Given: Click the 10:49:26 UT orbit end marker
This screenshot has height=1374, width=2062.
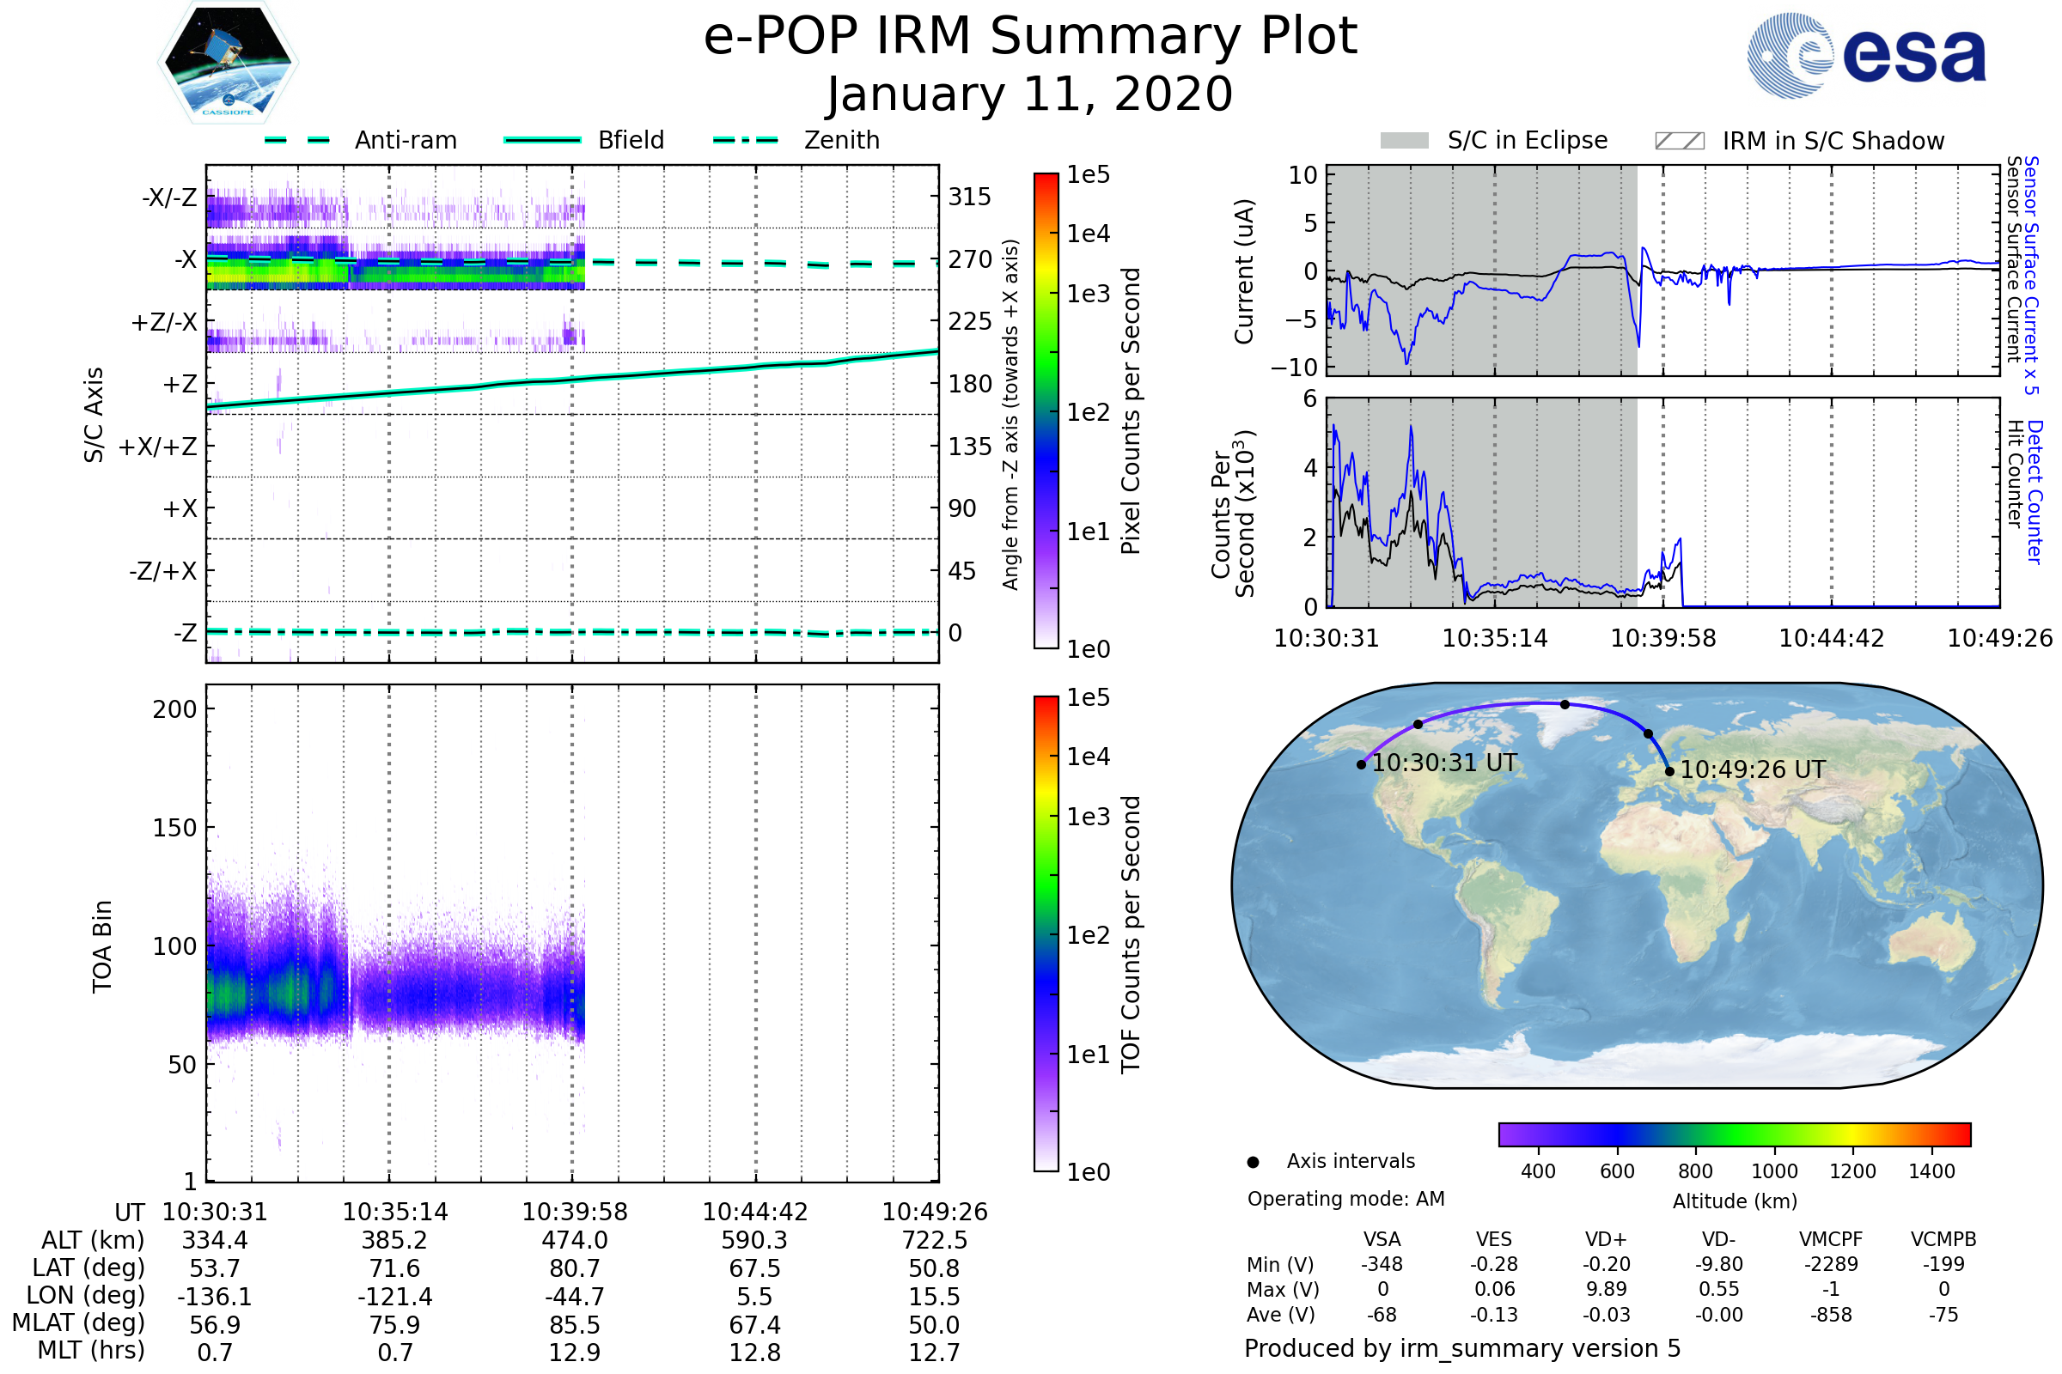Looking at the screenshot, I should pos(1670,772).
